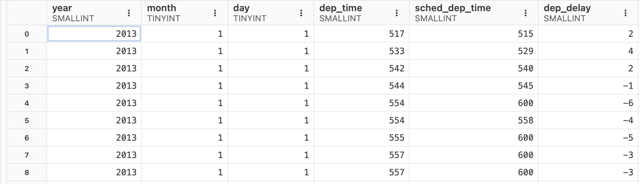Select row index 3

[27, 86]
